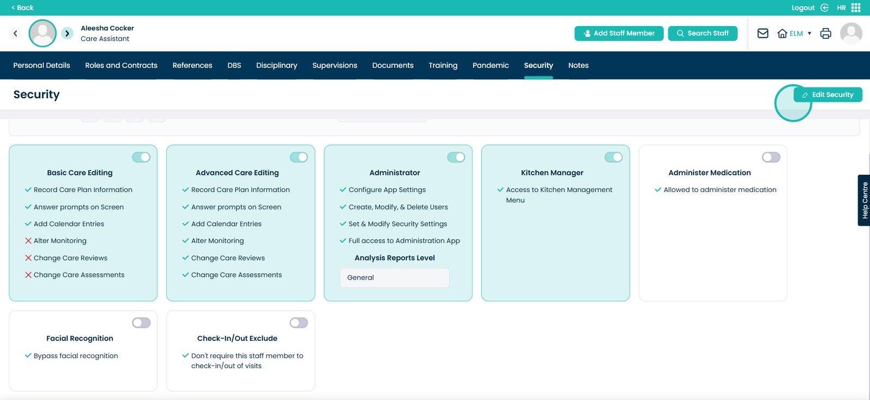Click Aleesha Cocker's profile photo
Image resolution: width=870 pixels, height=400 pixels.
coord(42,33)
